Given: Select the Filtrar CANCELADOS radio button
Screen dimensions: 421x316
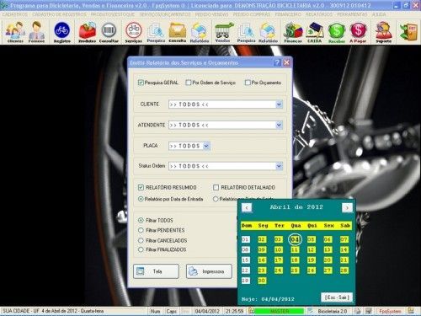Looking at the screenshot, I should [141, 240].
